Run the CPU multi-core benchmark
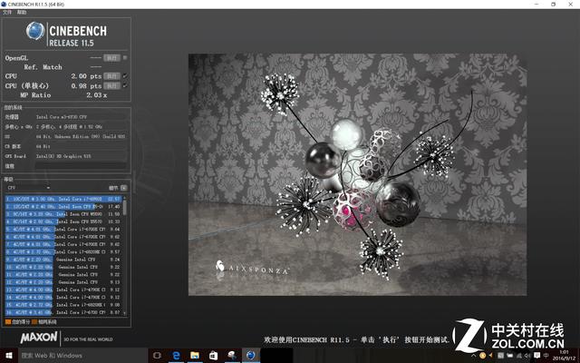This screenshot has width=580, height=363. 111,76
